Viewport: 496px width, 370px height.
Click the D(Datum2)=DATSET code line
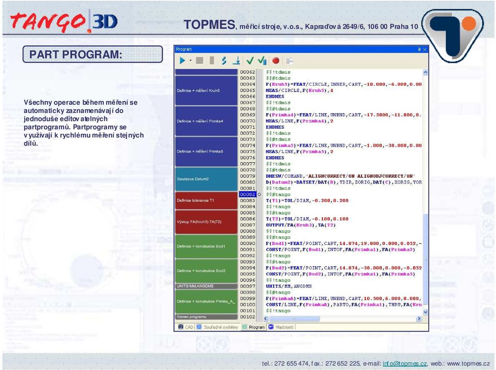coord(344,182)
